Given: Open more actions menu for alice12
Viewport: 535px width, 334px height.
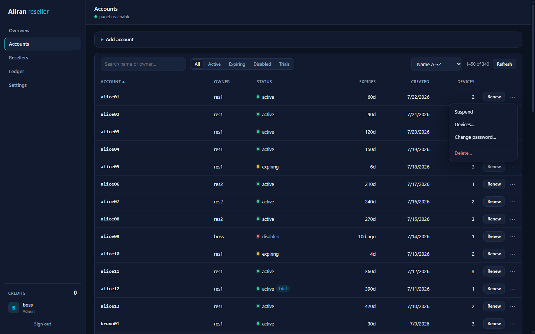Looking at the screenshot, I should 512,289.
